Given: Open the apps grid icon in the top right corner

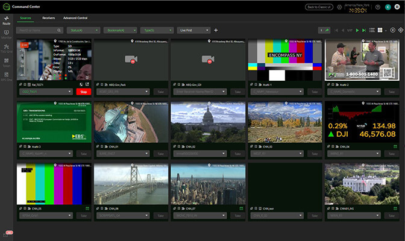Looking at the screenshot, I should (397, 7).
